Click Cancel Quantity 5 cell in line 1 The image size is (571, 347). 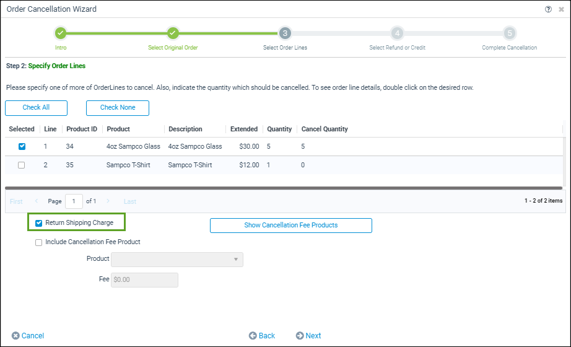point(303,146)
